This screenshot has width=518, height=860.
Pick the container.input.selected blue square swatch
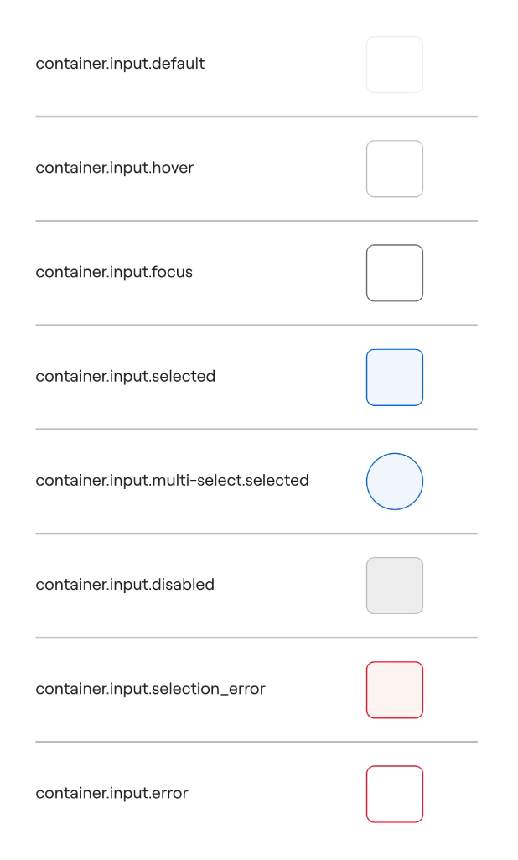click(x=395, y=378)
